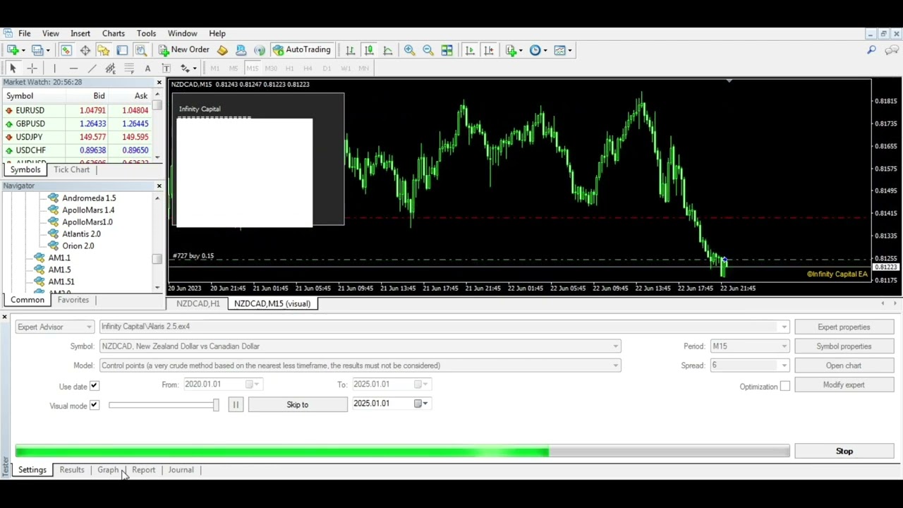Image resolution: width=903 pixels, height=508 pixels.
Task: Zoom out on the chart
Action: [428, 50]
